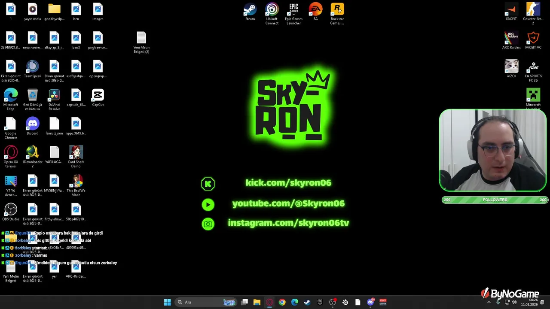Image resolution: width=550 pixels, height=309 pixels.
Task: Open Microsoft Edge from the taskbar
Action: pos(295,302)
